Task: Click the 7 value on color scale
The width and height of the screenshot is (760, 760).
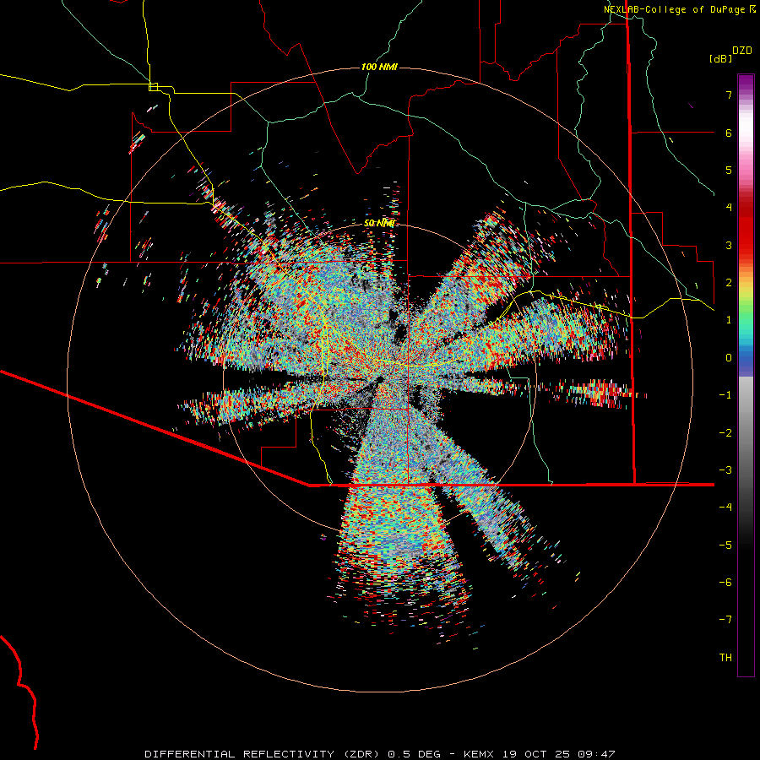Action: tap(729, 95)
